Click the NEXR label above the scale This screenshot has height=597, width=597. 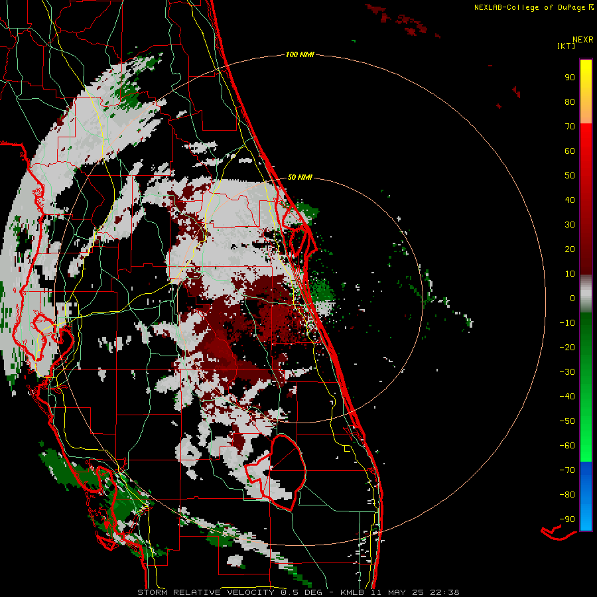pos(582,40)
